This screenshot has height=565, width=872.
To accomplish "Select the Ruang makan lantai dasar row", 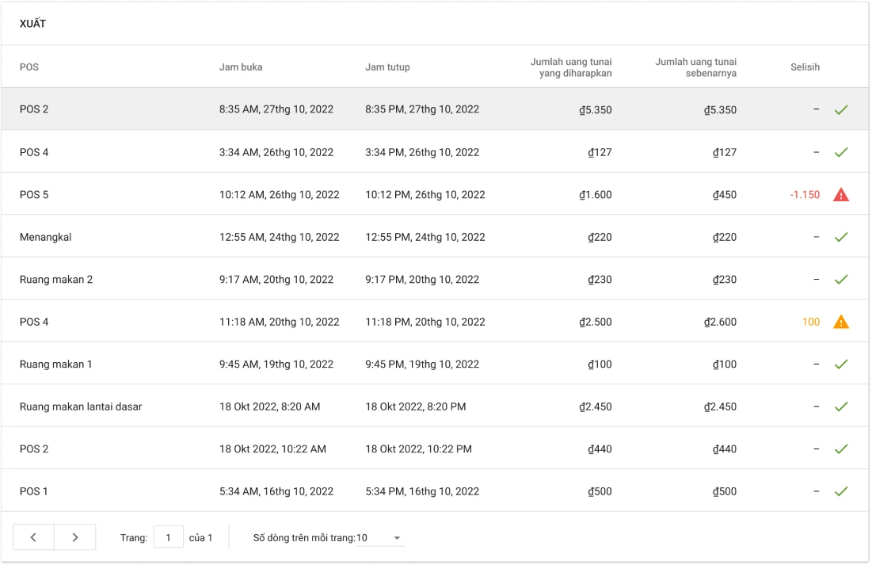I will coord(81,407).
